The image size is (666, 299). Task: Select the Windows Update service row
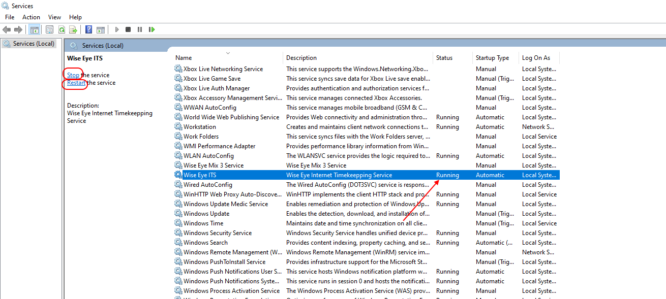(x=206, y=214)
